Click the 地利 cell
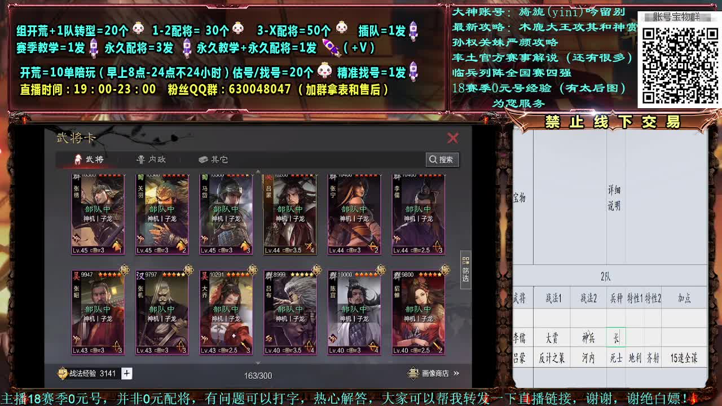 [x=635, y=358]
